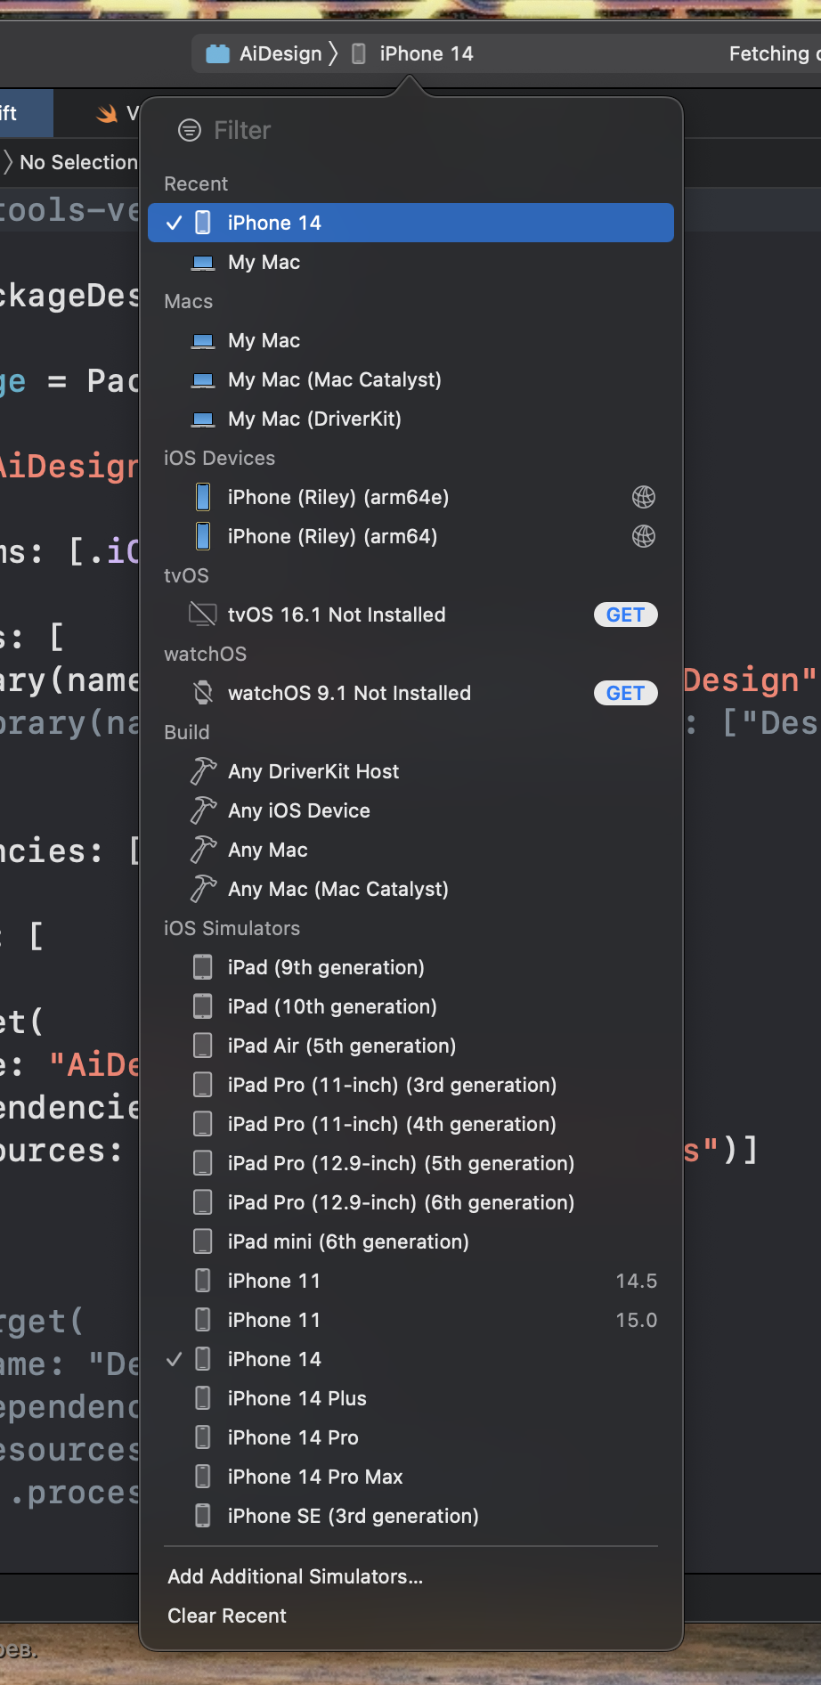Click hammer icon beside Any iOS Device

coord(203,810)
